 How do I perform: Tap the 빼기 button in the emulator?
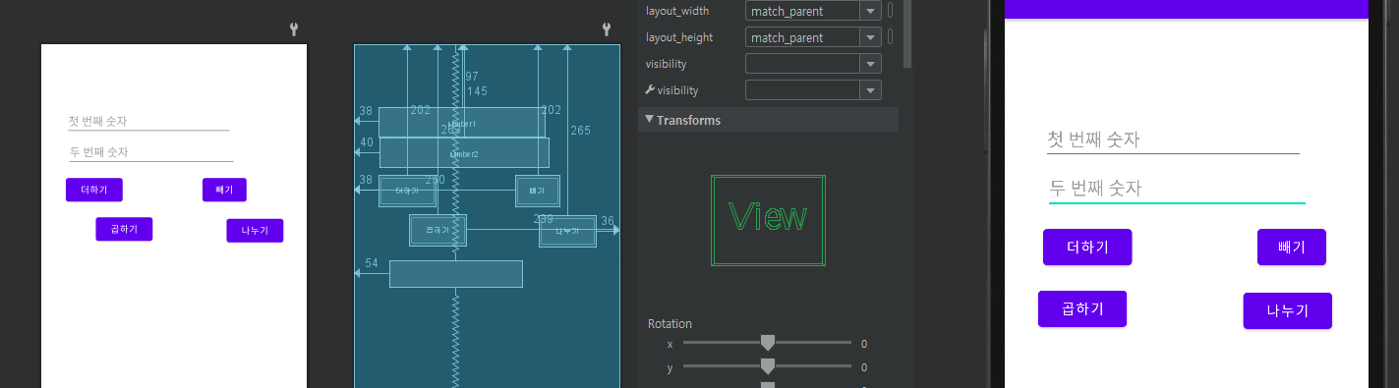[1292, 247]
